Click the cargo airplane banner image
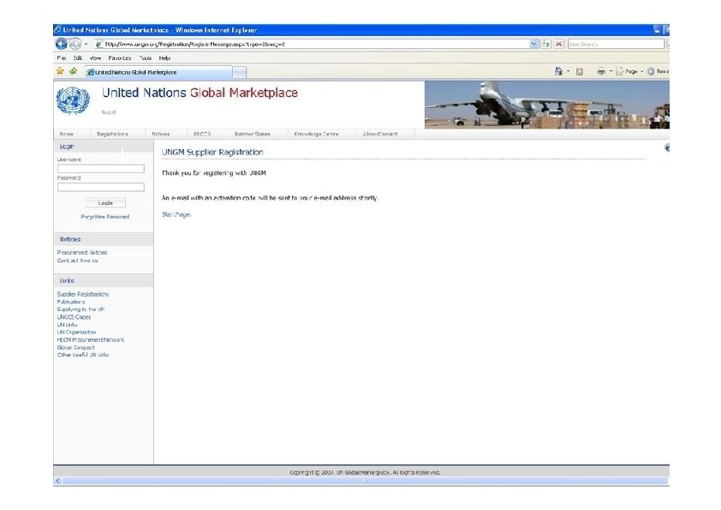The height and width of the screenshot is (510, 721). [x=546, y=105]
